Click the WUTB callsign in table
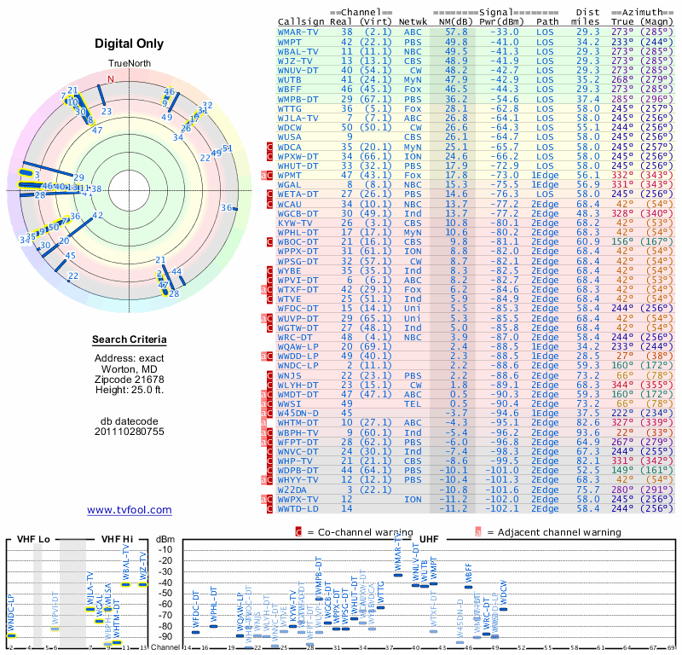Image resolution: width=682 pixels, height=655 pixels. pyautogui.click(x=289, y=80)
